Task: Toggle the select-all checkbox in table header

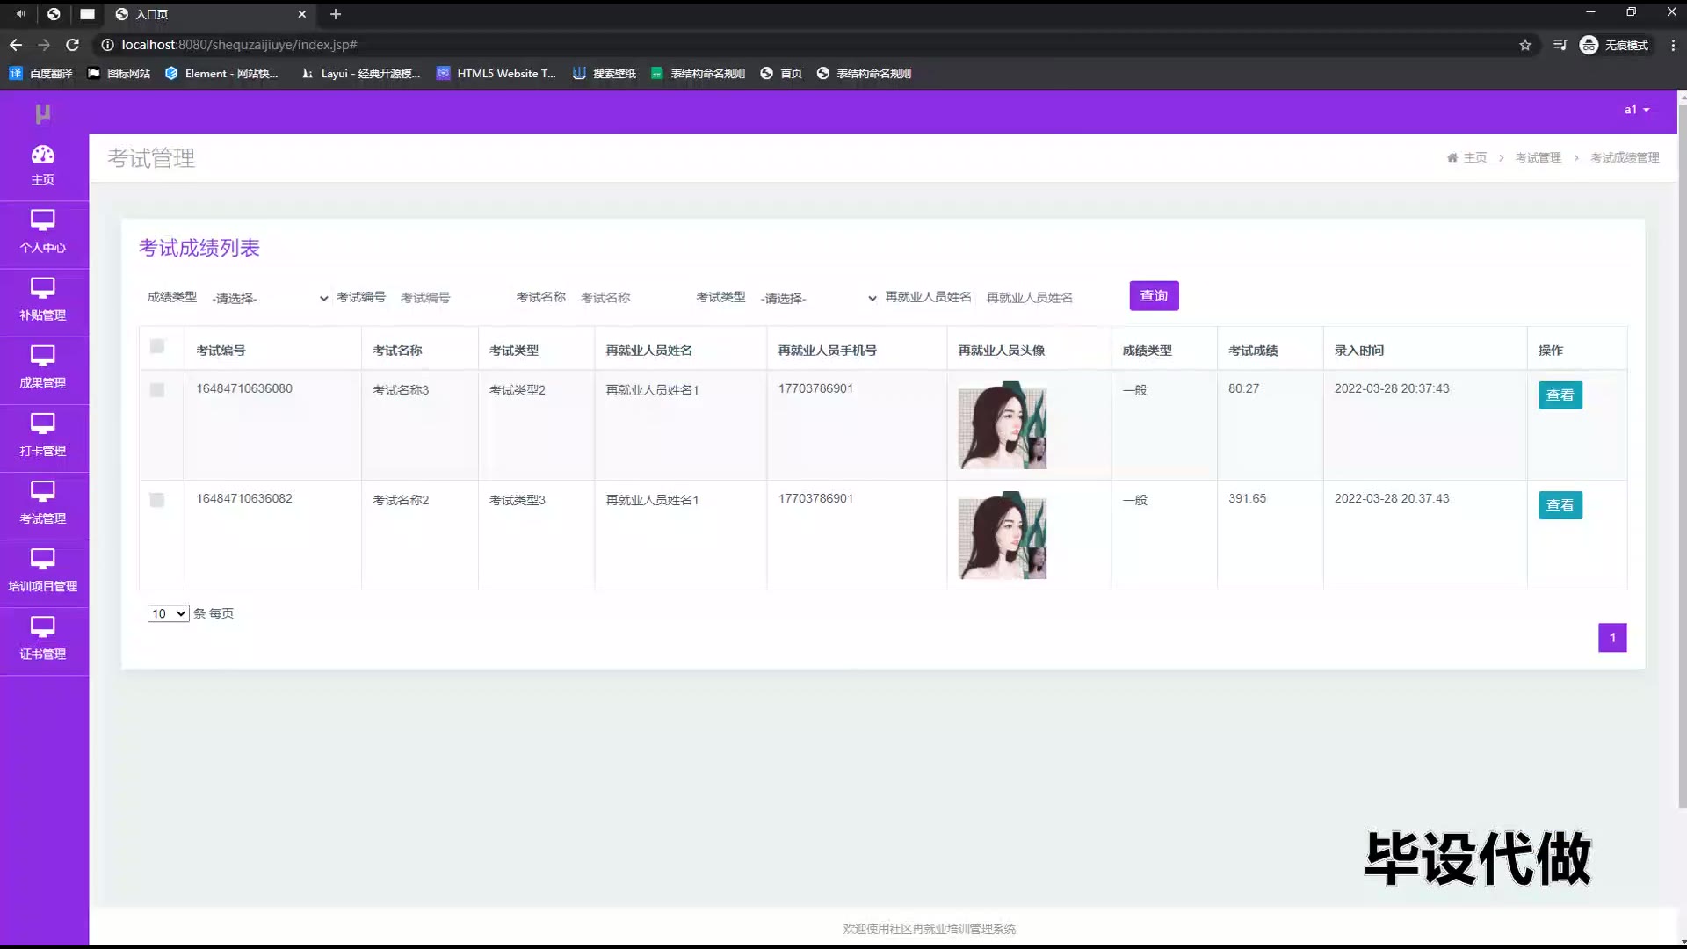Action: [x=157, y=346]
